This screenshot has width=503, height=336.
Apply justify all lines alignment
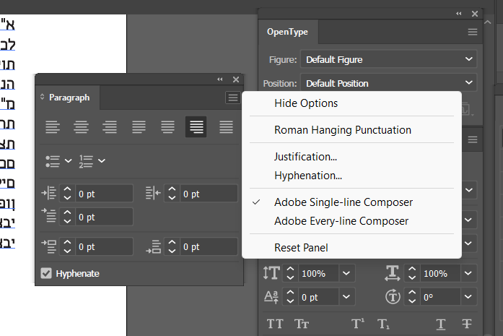[226, 127]
